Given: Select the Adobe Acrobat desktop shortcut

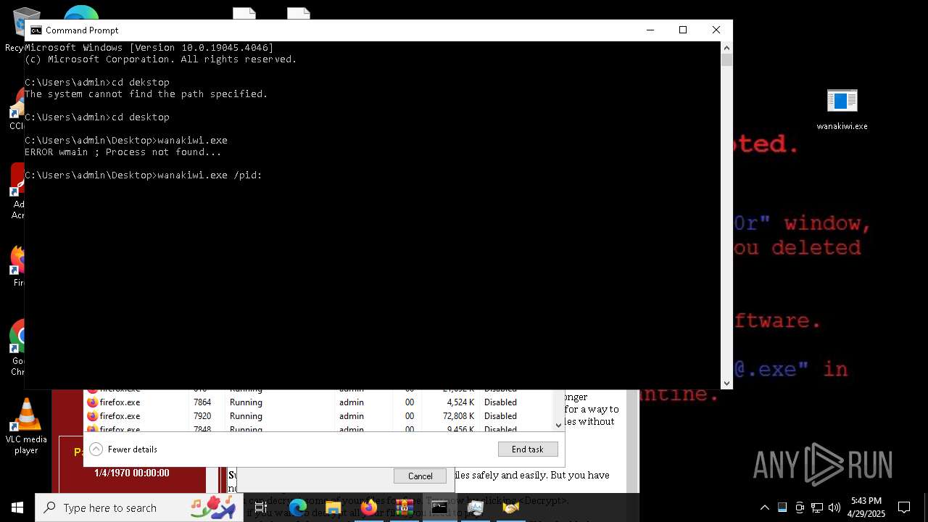Looking at the screenshot, I should 17,191.
